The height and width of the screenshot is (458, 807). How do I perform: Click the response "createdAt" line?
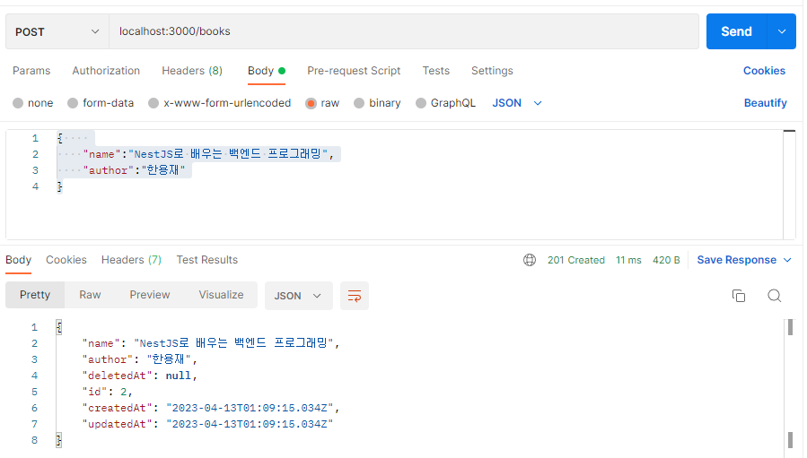[x=210, y=408]
